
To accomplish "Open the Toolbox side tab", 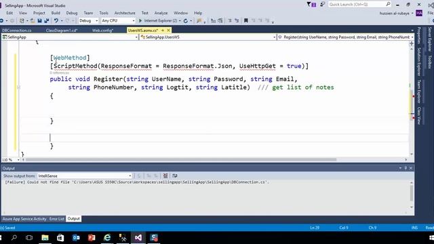I will coord(429,62).
